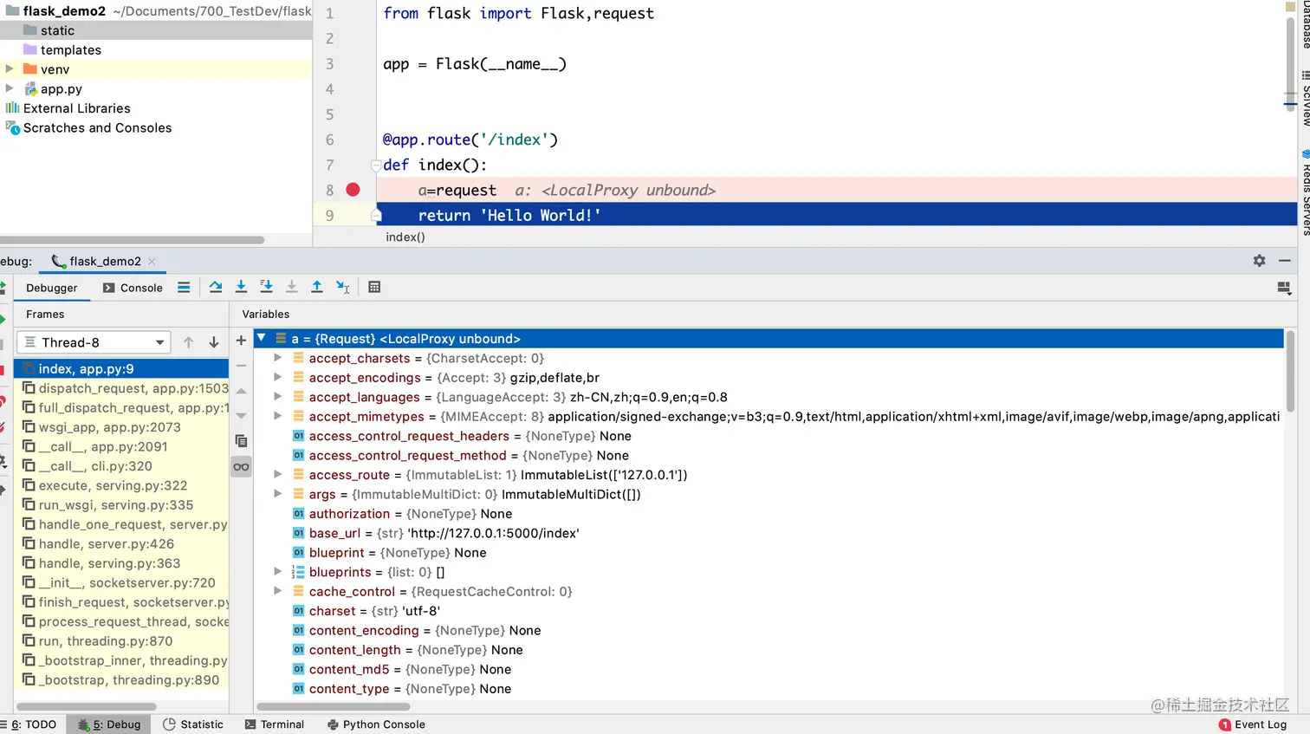Click the Step Into debugger icon
The width and height of the screenshot is (1310, 734).
point(241,287)
